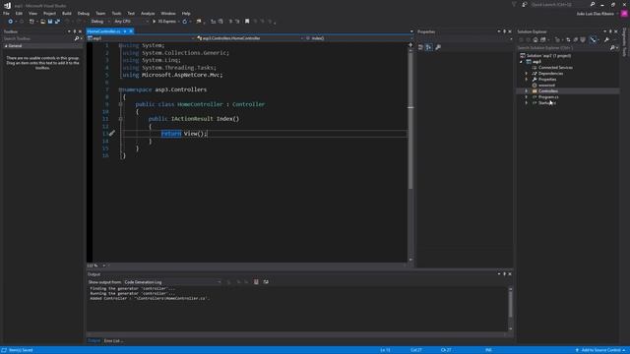Switch to the Output tab

(x=94, y=341)
